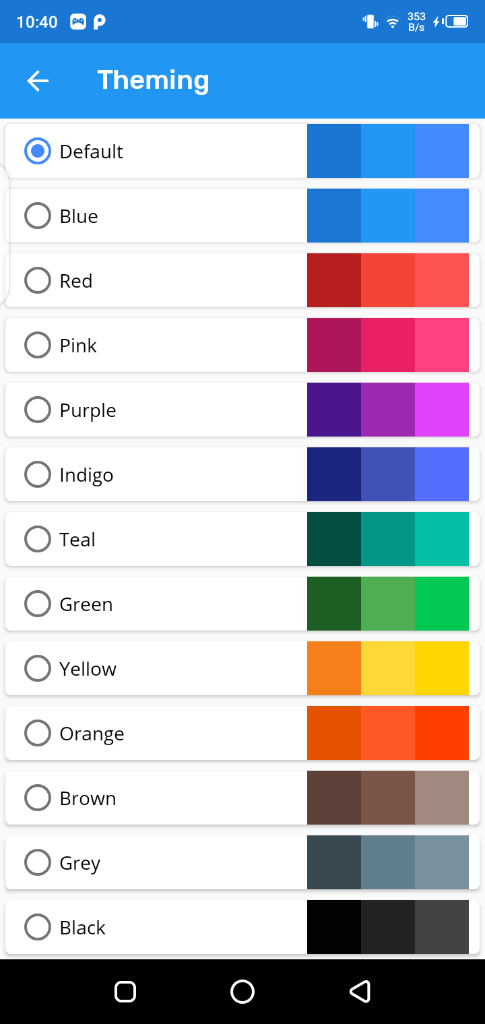The width and height of the screenshot is (485, 1024).
Task: Pick the Black theme radio button
Action: click(x=38, y=928)
